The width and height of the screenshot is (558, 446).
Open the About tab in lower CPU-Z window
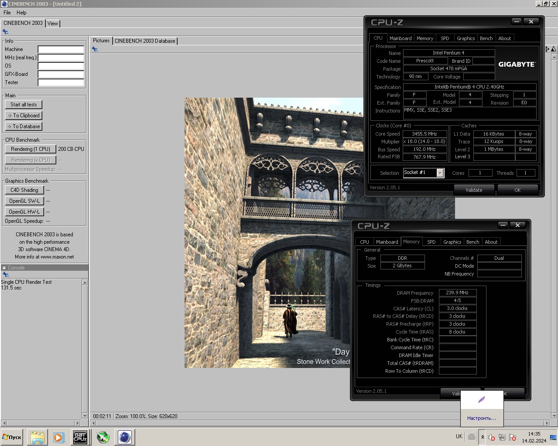click(491, 242)
